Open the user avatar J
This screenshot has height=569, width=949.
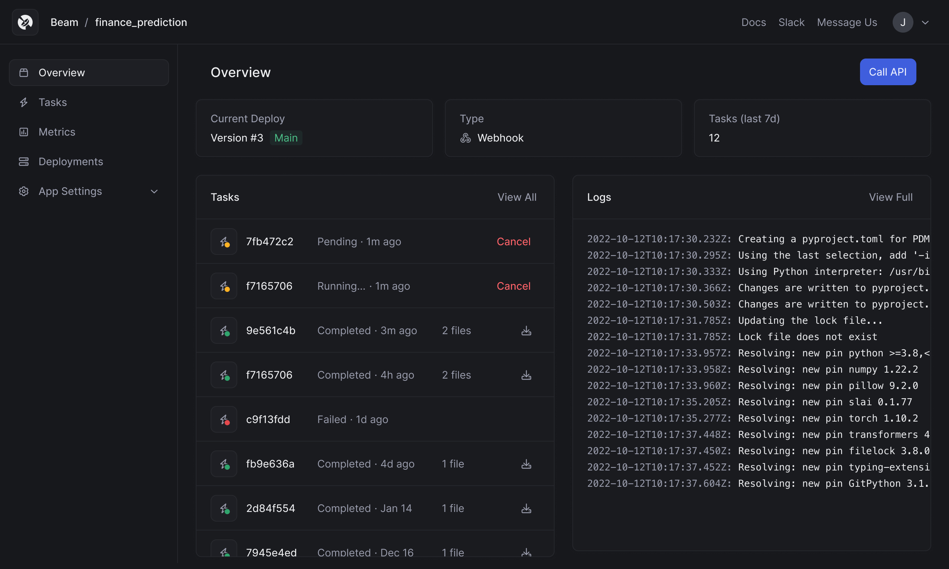[903, 22]
